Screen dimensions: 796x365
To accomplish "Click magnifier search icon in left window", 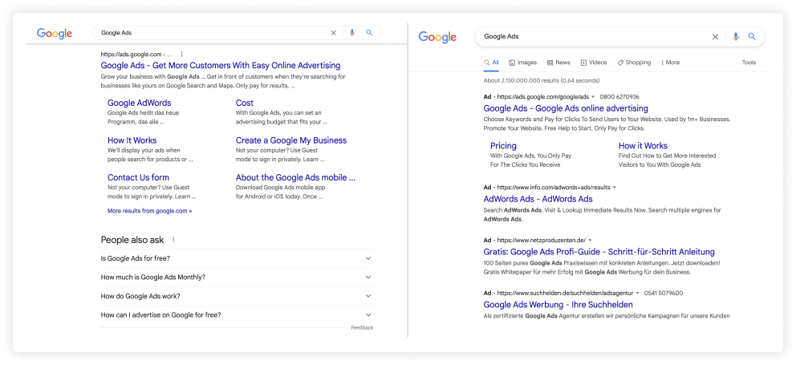I will click(370, 33).
